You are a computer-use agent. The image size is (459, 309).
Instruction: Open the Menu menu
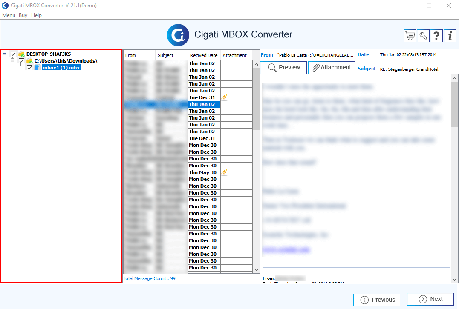(9, 15)
